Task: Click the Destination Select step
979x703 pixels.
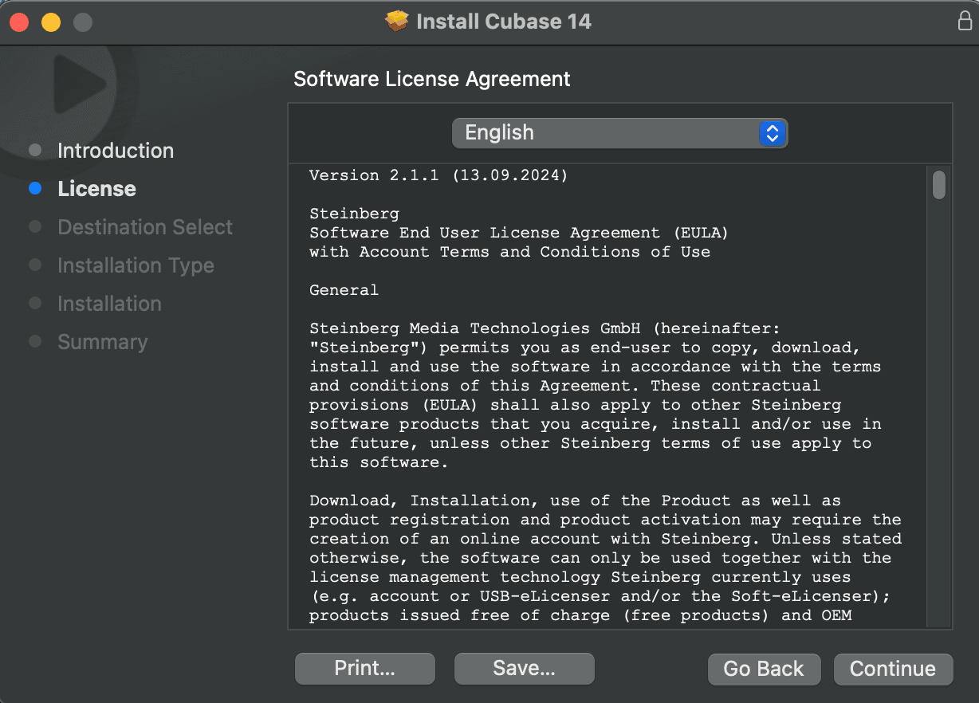Action: (145, 227)
